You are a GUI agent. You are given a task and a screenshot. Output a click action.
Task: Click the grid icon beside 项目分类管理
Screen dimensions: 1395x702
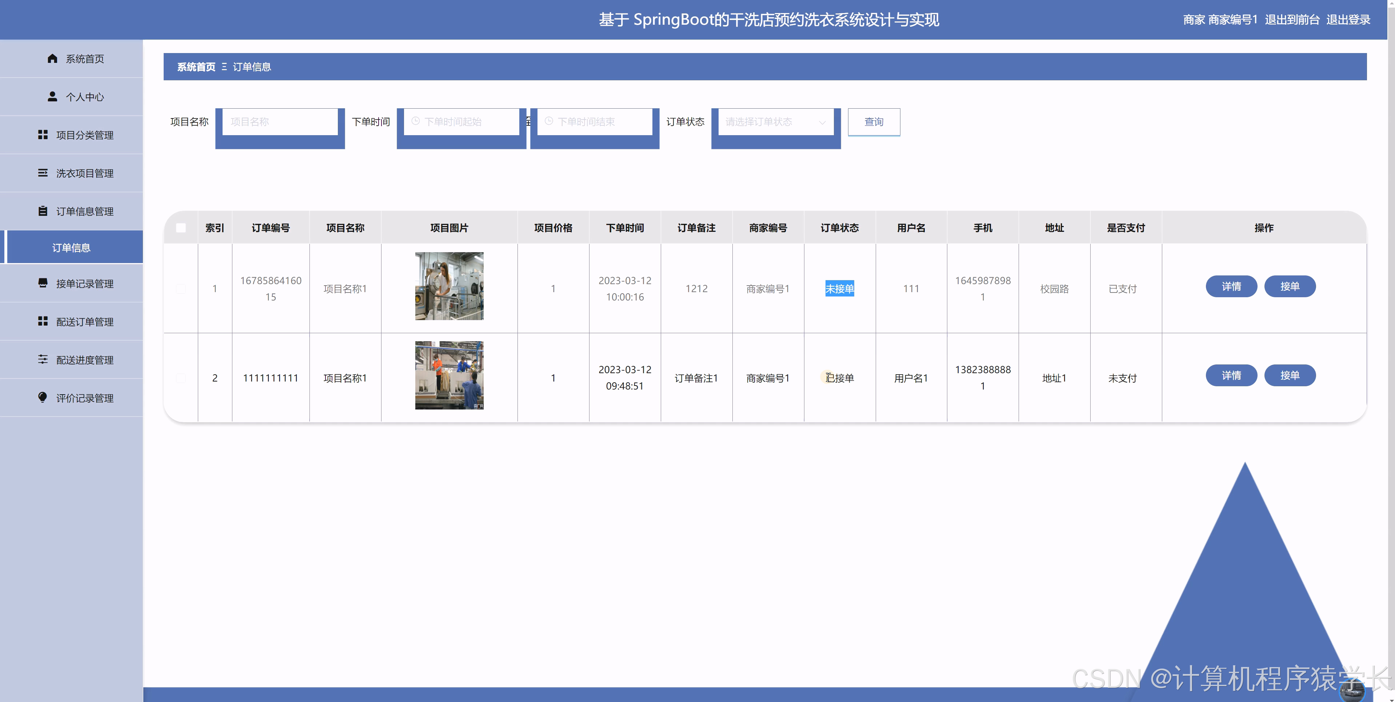pos(43,135)
